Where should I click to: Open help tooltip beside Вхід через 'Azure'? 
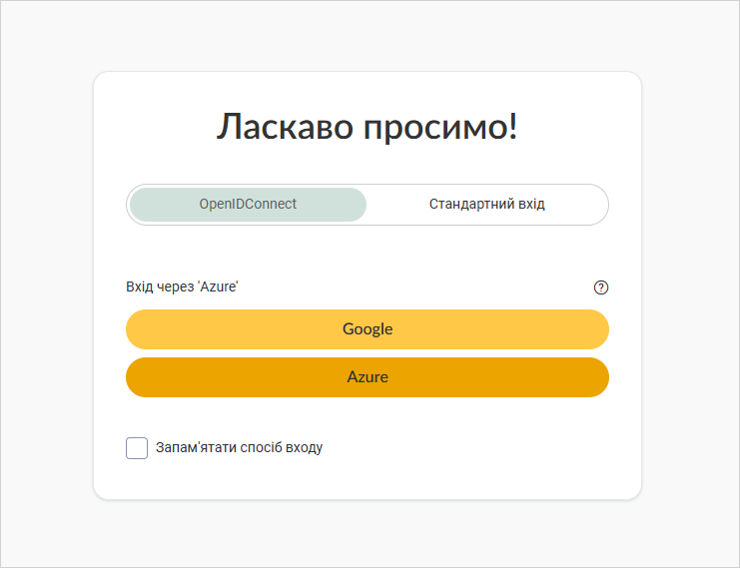point(601,287)
